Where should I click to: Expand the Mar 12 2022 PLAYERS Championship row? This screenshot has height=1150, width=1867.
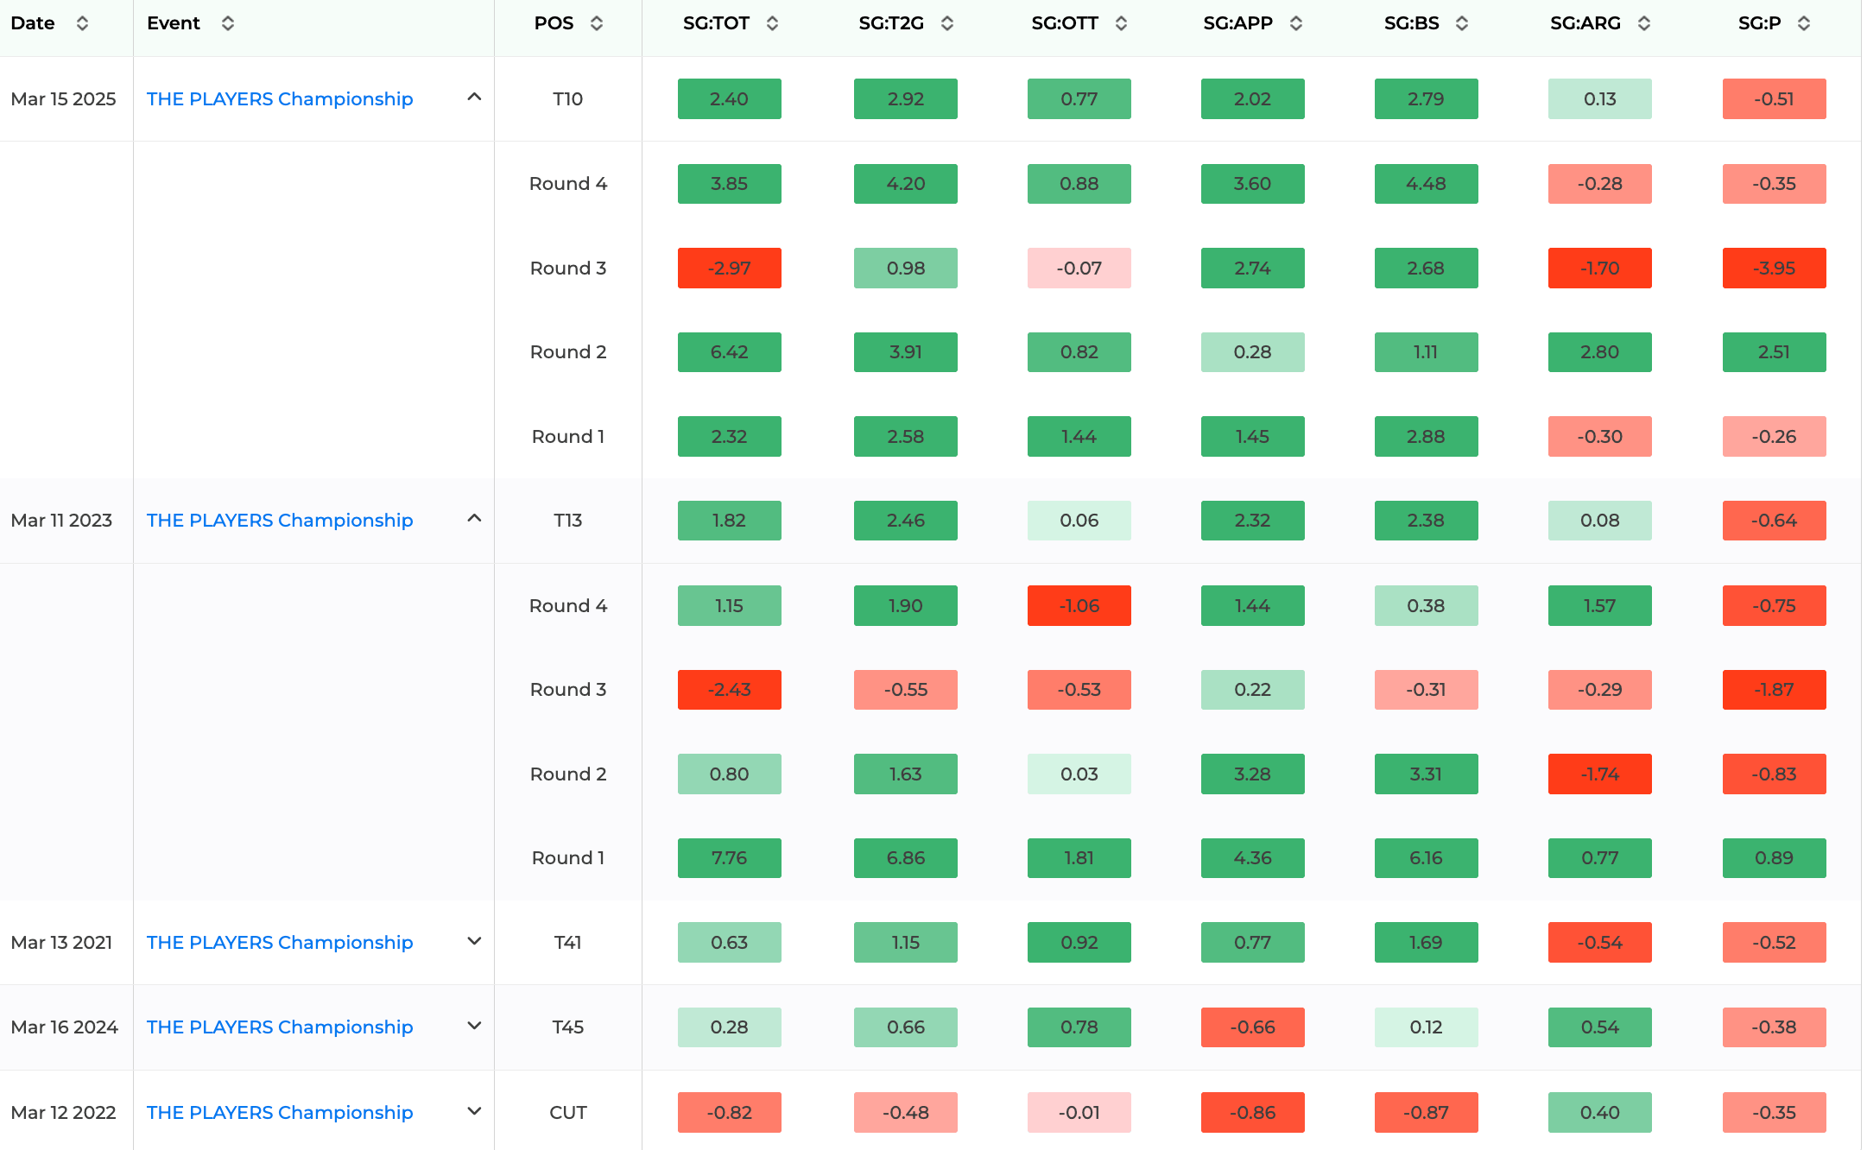point(474,1111)
